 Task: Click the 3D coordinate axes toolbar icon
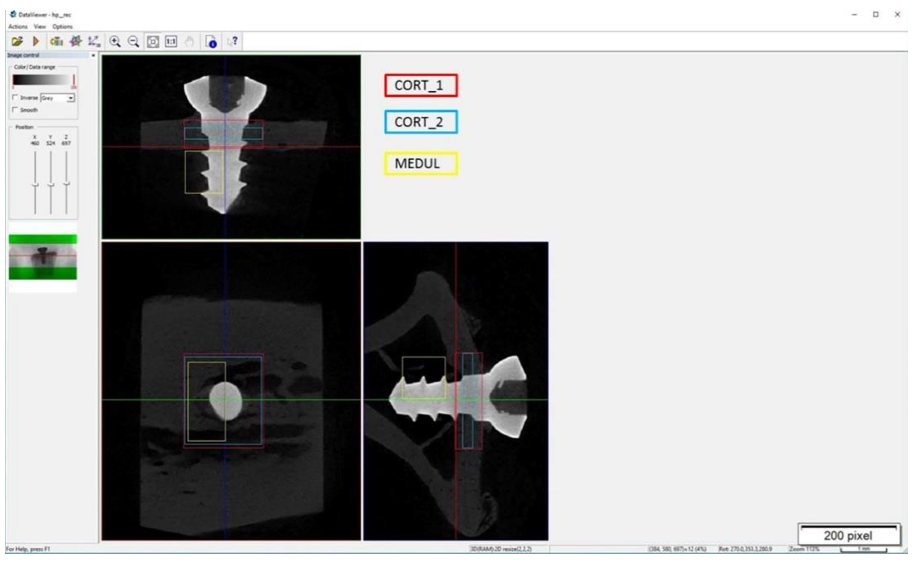click(94, 41)
